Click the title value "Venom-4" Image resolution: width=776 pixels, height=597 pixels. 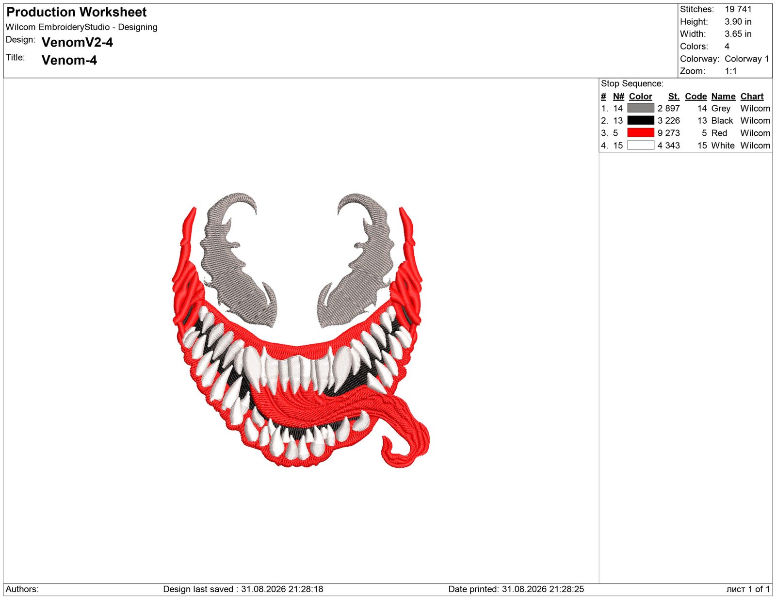[x=69, y=60]
